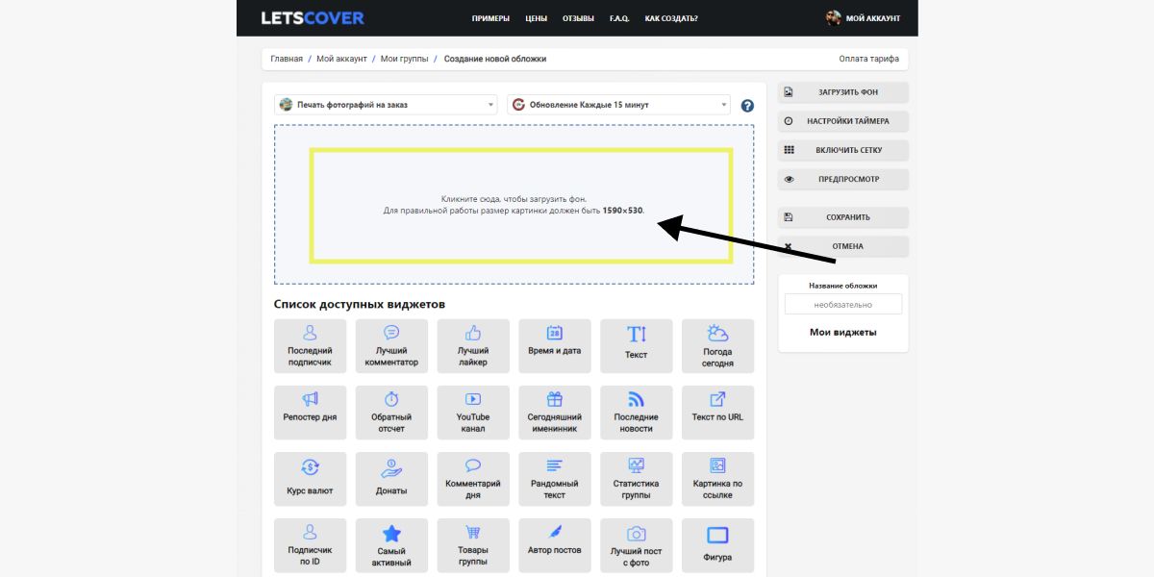Go to the F.A.Q. page
This screenshot has height=577, width=1154.
click(619, 18)
